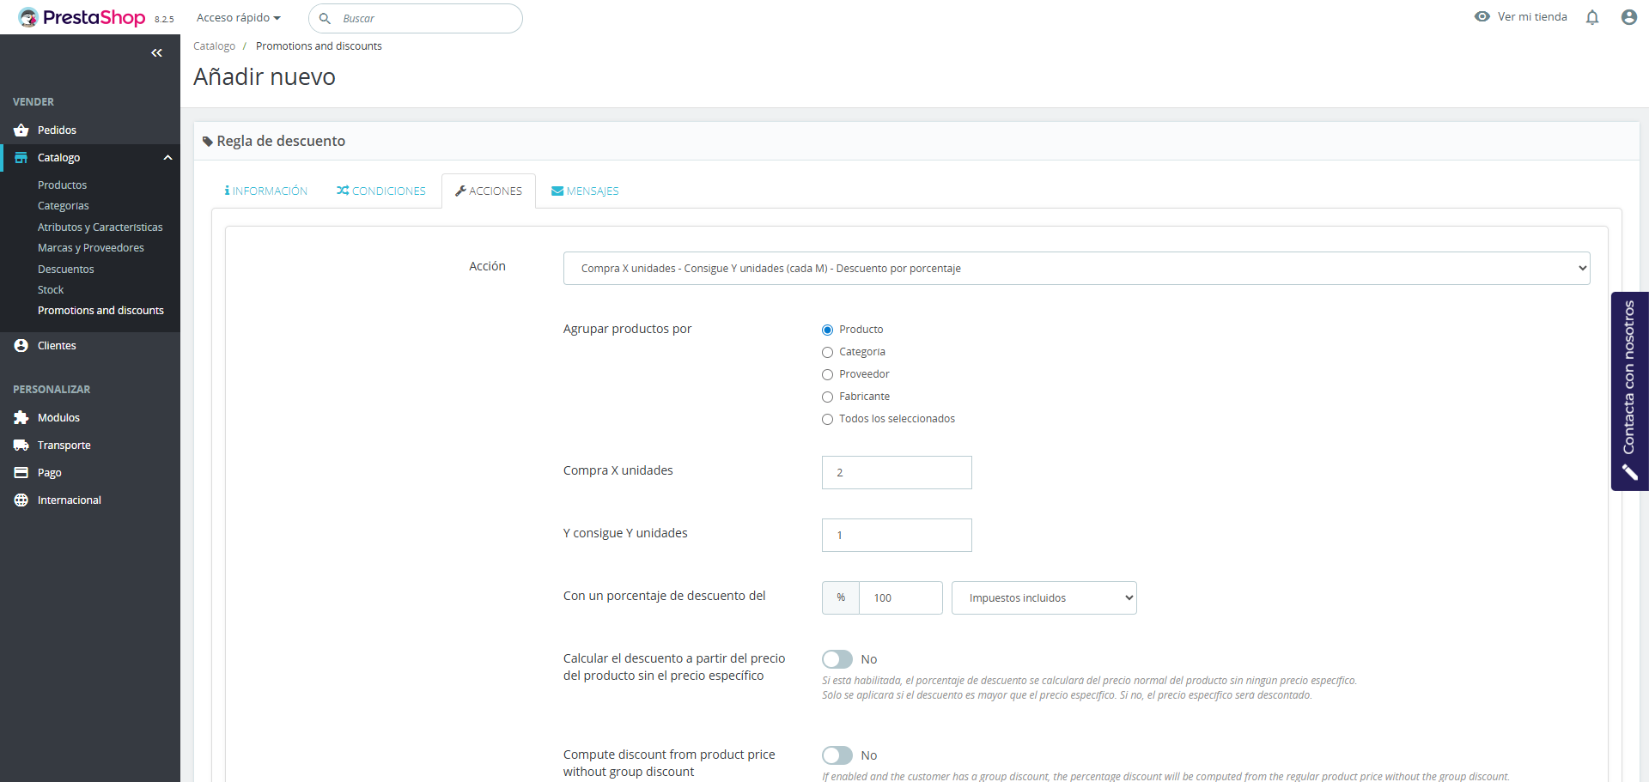This screenshot has height=782, width=1649.
Task: Click the Pago menu label
Action: point(50,473)
